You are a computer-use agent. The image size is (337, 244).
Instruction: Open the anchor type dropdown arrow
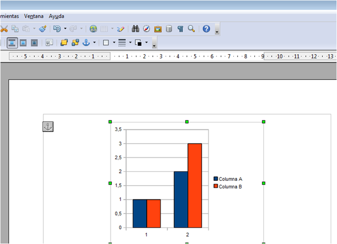tap(94, 43)
